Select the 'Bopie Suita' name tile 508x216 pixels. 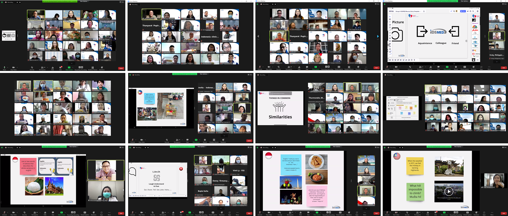pyautogui.click(x=203, y=191)
